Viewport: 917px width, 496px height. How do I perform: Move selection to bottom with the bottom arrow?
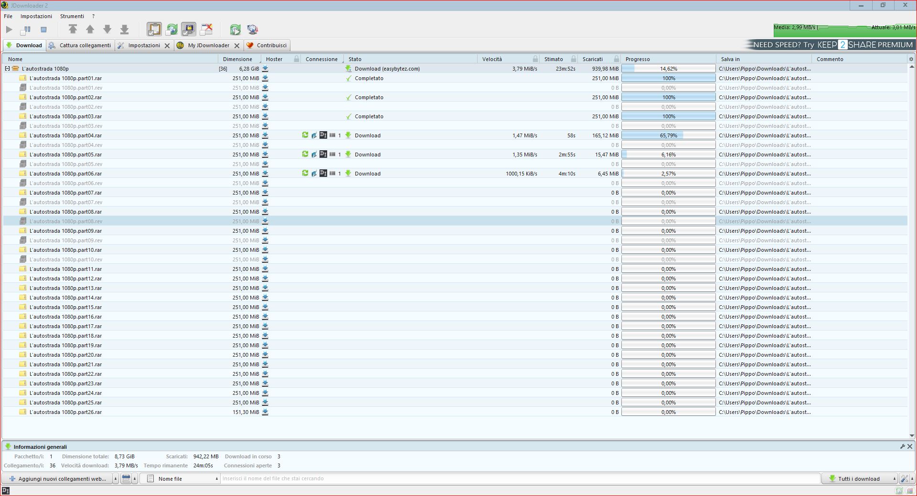pyautogui.click(x=124, y=30)
